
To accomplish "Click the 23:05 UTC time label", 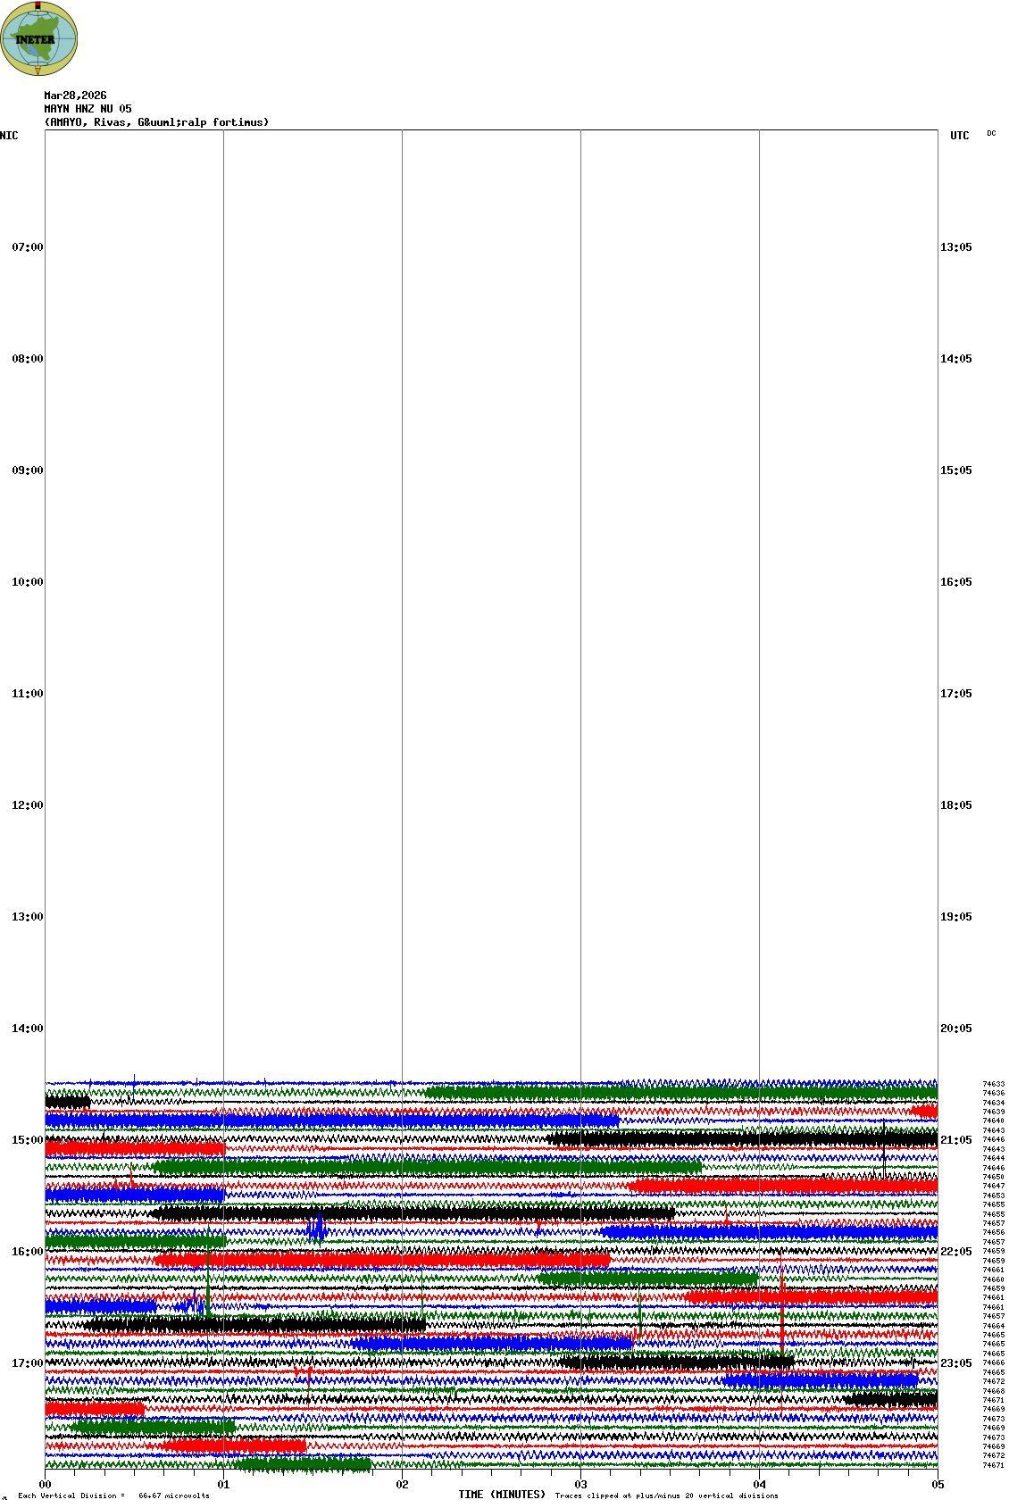I will point(955,1363).
